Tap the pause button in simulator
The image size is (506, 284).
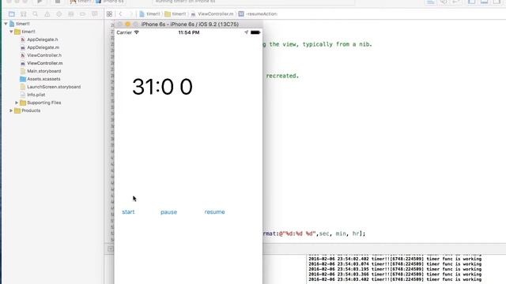click(x=168, y=212)
